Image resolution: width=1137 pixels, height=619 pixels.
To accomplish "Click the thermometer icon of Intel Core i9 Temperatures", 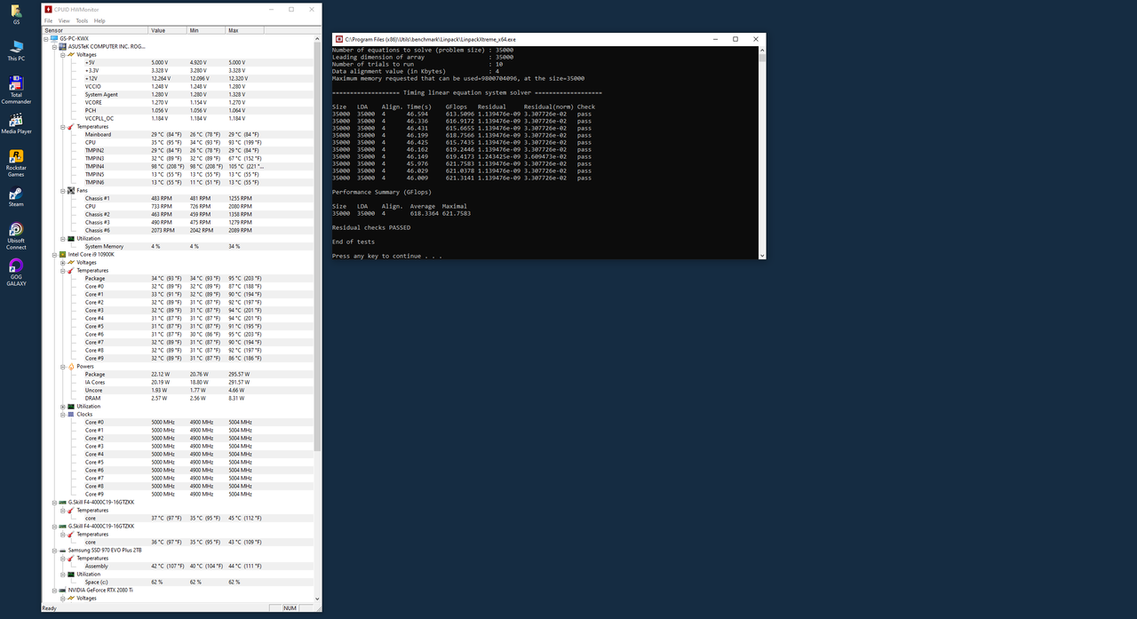I will (70, 270).
